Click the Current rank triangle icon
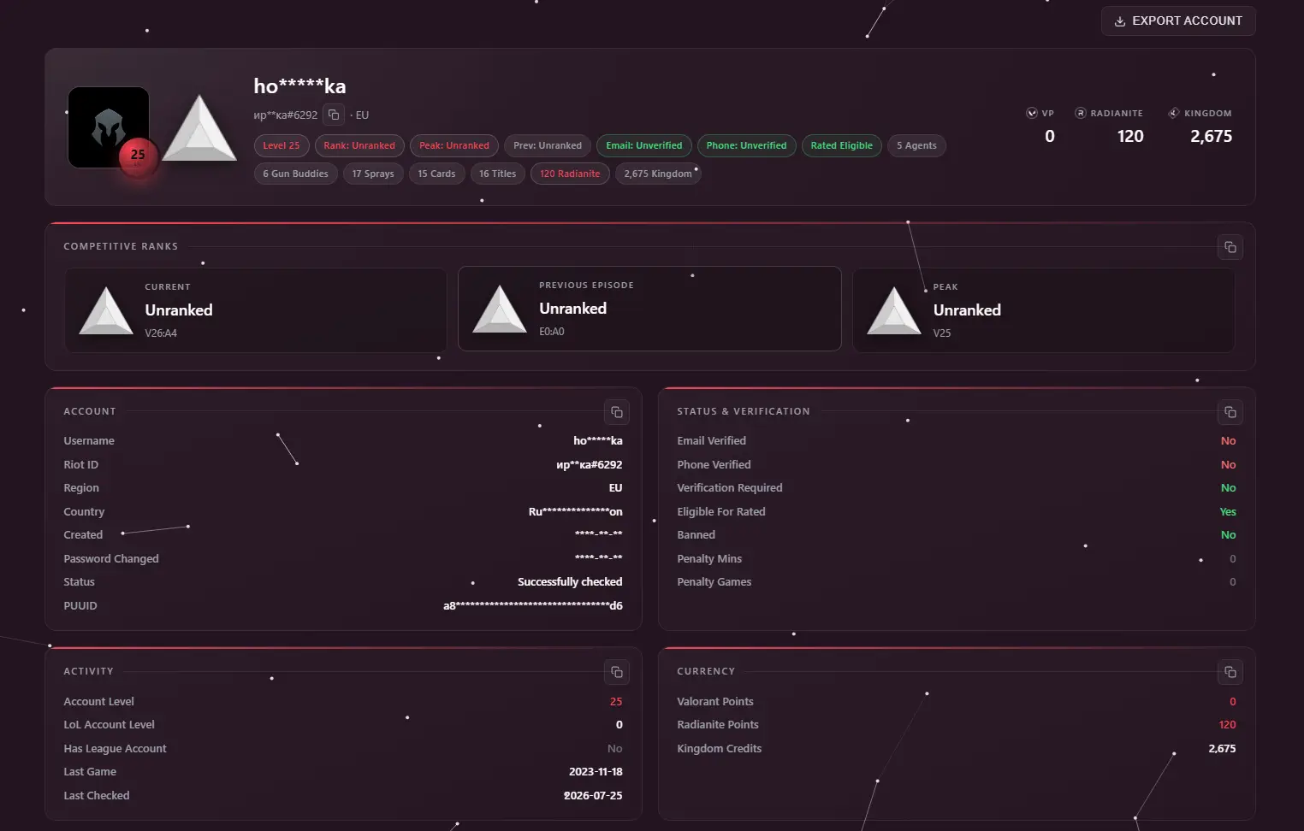 click(x=106, y=310)
